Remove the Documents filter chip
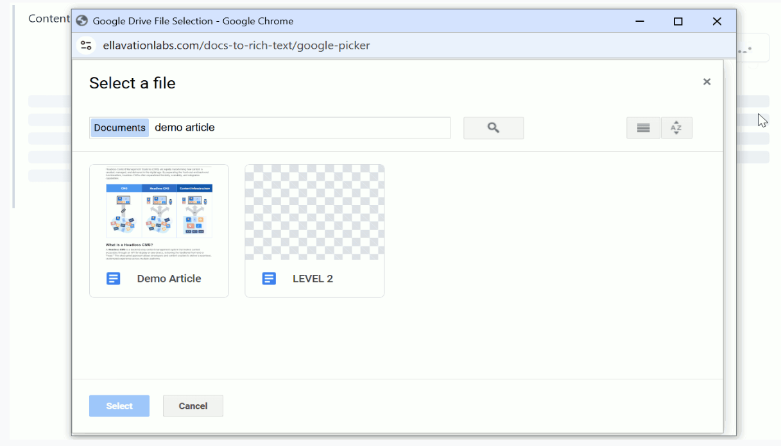Image resolution: width=781 pixels, height=446 pixels. [x=119, y=128]
